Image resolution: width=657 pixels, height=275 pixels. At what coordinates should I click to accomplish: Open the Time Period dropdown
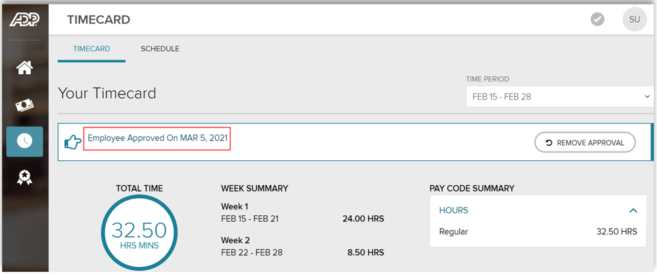coord(560,97)
